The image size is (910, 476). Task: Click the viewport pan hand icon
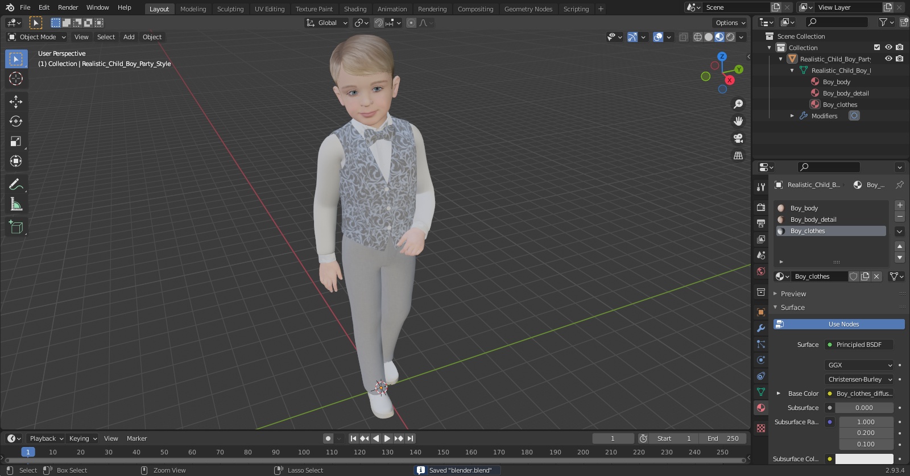click(x=738, y=121)
